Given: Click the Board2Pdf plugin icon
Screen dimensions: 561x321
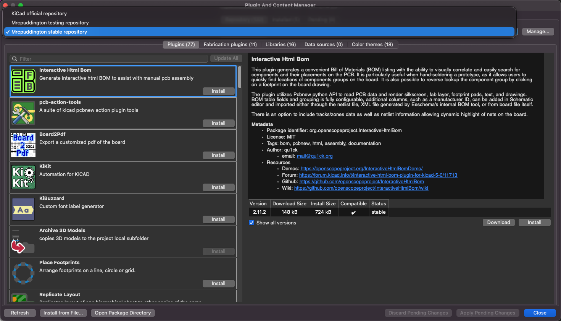Looking at the screenshot, I should (x=23, y=145).
